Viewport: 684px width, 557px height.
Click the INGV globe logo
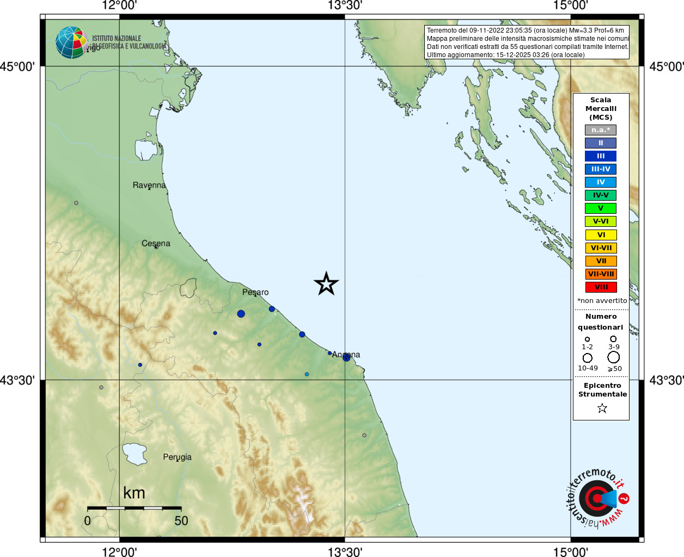click(71, 42)
